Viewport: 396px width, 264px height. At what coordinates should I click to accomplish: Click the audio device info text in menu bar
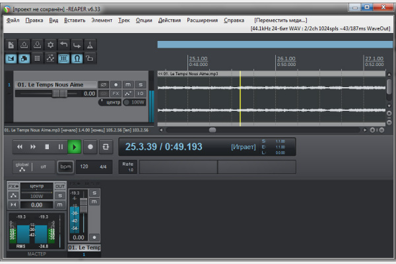pyautogui.click(x=320, y=28)
